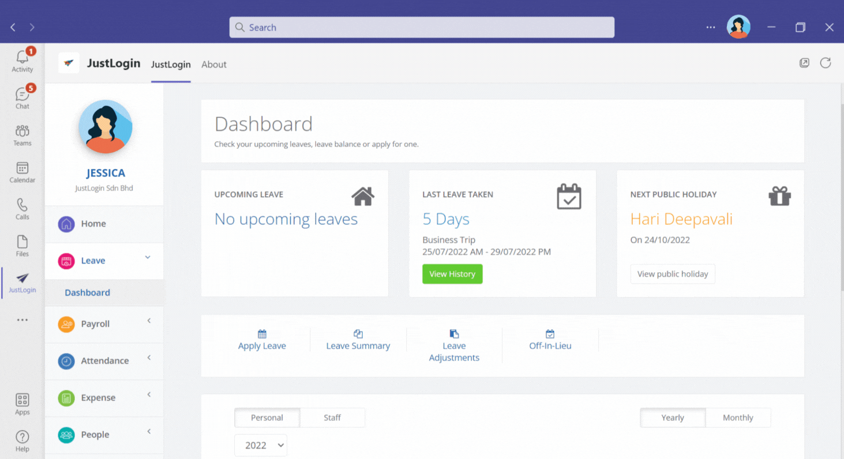Switch to Yearly view
The image size is (844, 459).
673,417
